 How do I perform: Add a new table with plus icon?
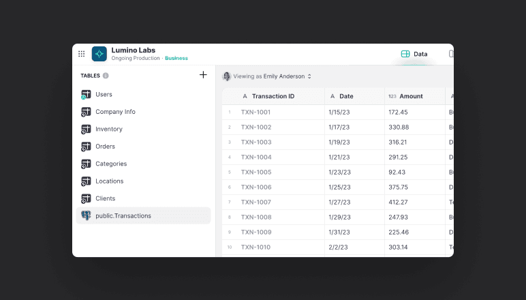(203, 75)
